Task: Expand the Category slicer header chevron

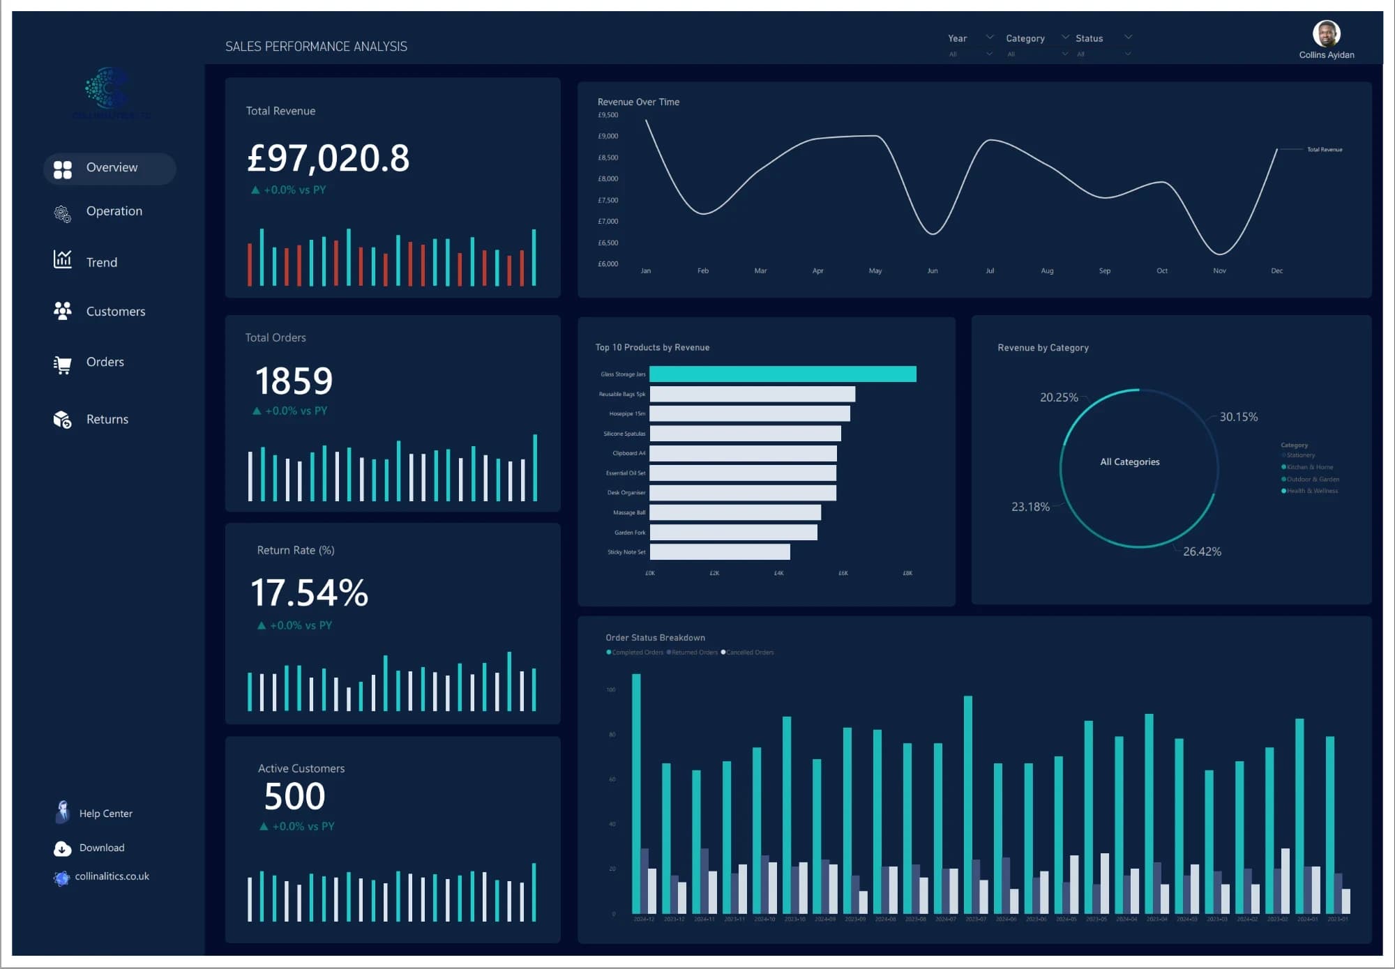Action: [x=1065, y=37]
